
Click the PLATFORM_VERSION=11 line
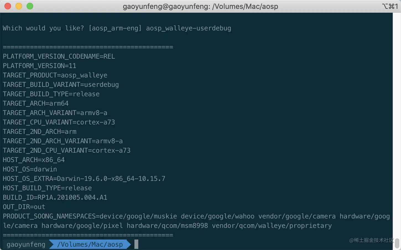(x=40, y=66)
